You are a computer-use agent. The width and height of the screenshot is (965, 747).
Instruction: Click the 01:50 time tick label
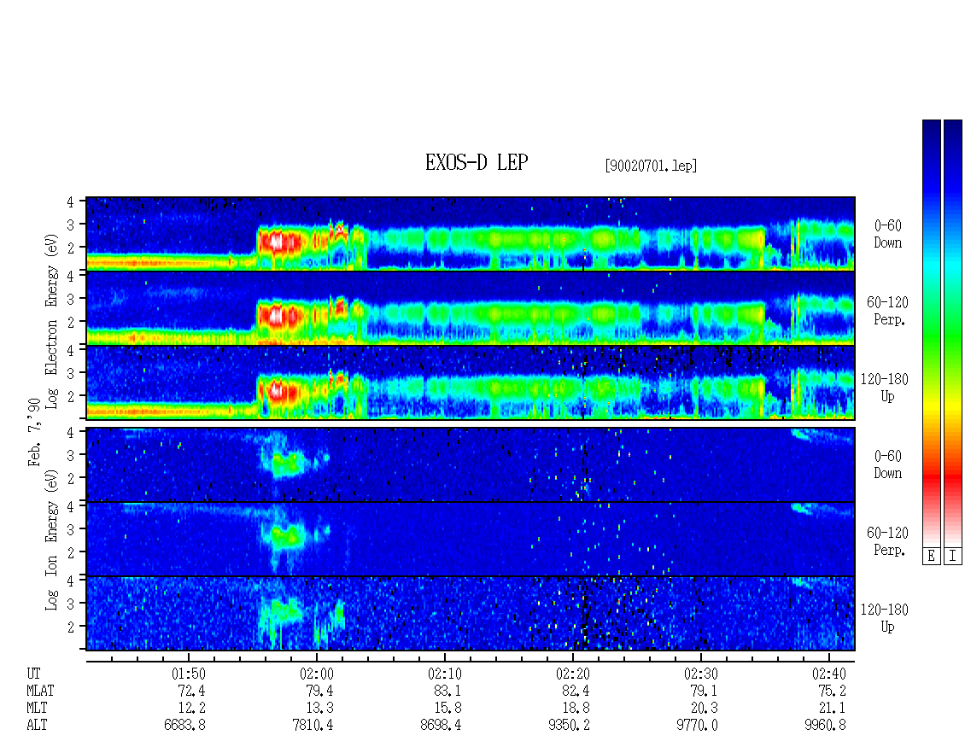[189, 674]
